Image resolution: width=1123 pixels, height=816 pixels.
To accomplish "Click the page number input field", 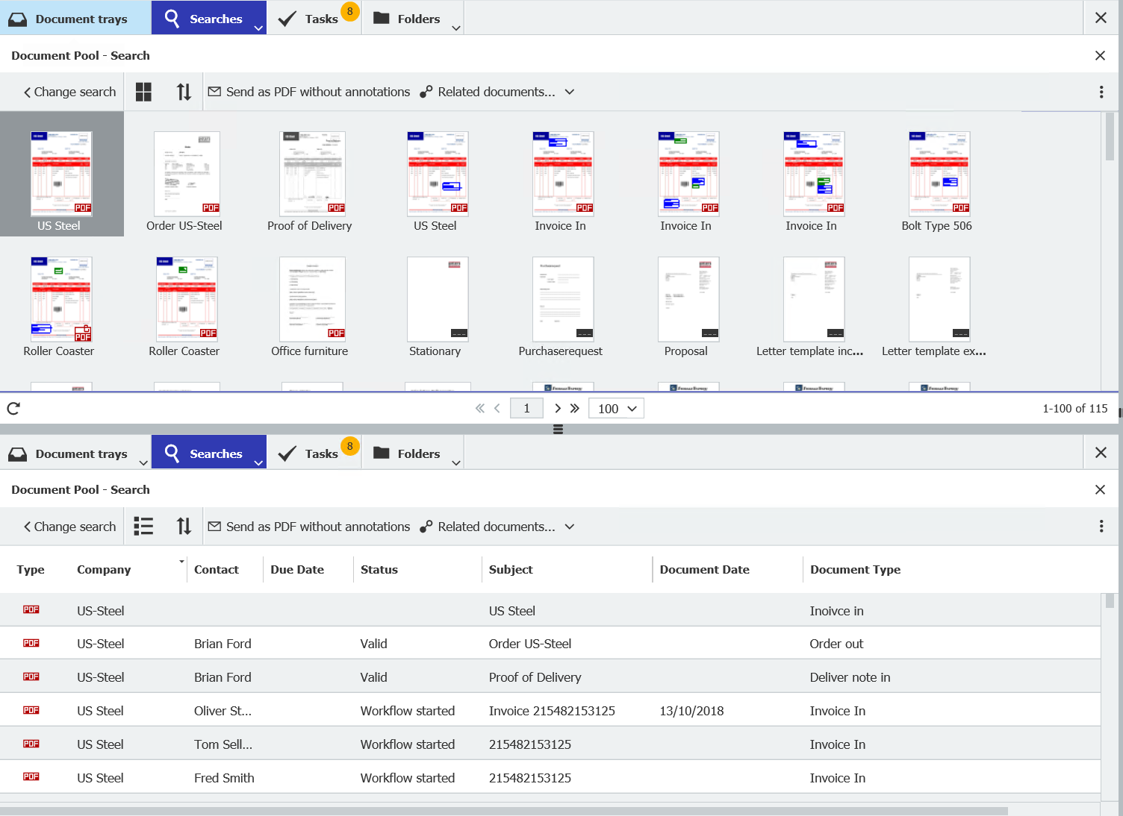I will click(526, 408).
